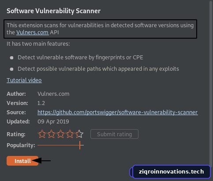Click the Software Vulnerability Scanner title
The image size is (213, 181).
pyautogui.click(x=53, y=11)
